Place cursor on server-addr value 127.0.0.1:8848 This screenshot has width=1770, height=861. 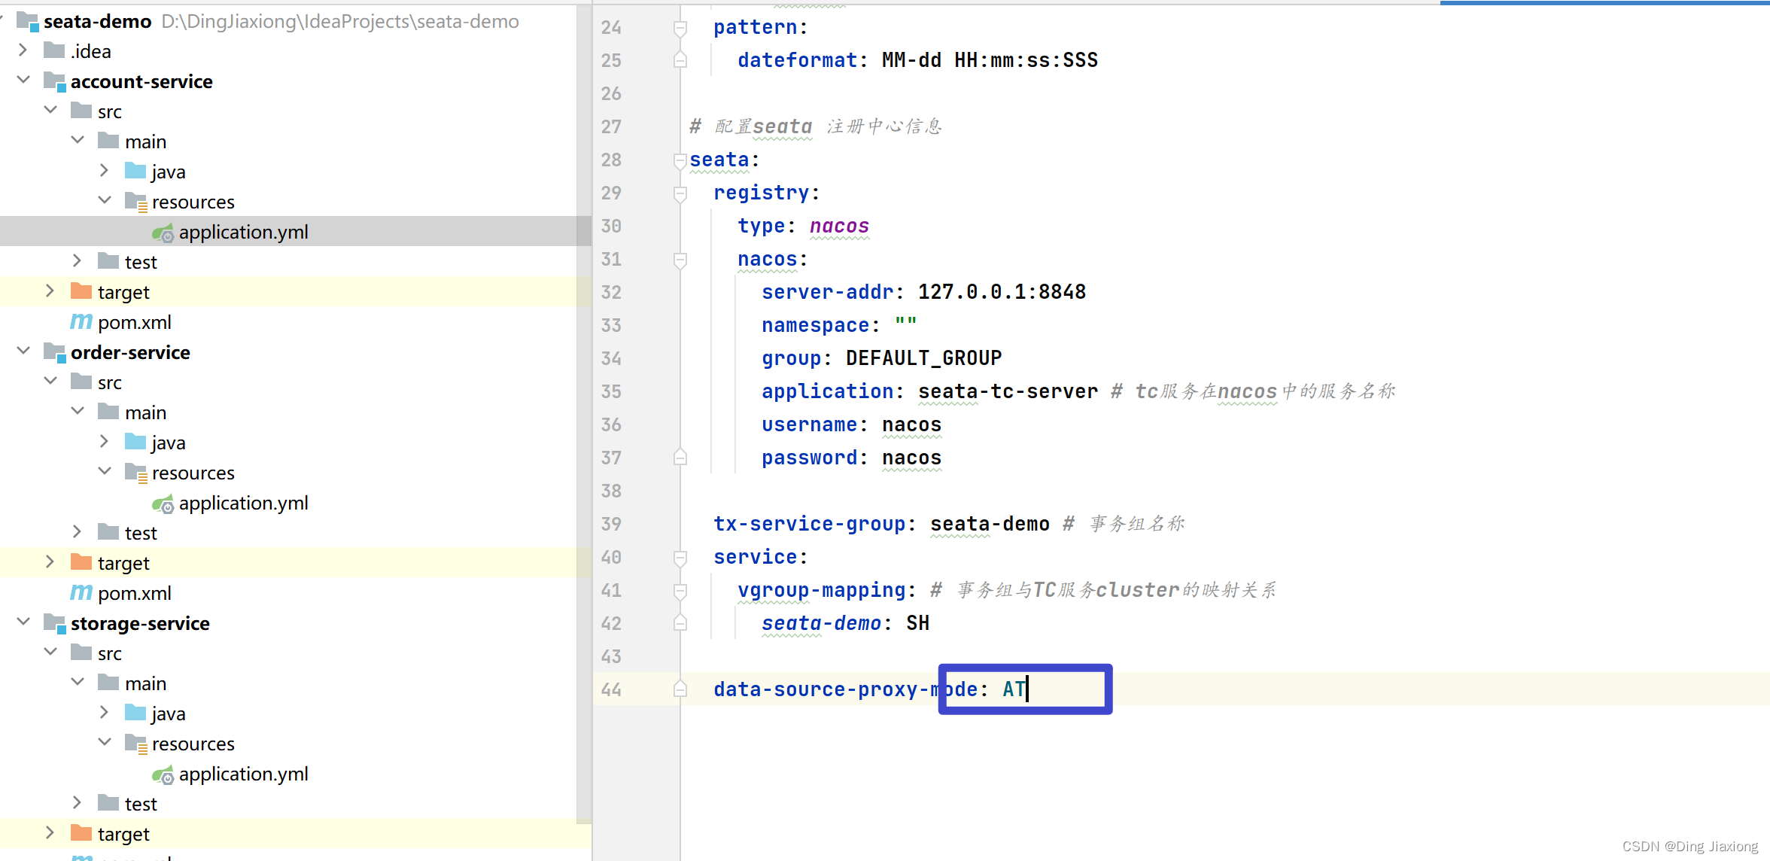1002,292
